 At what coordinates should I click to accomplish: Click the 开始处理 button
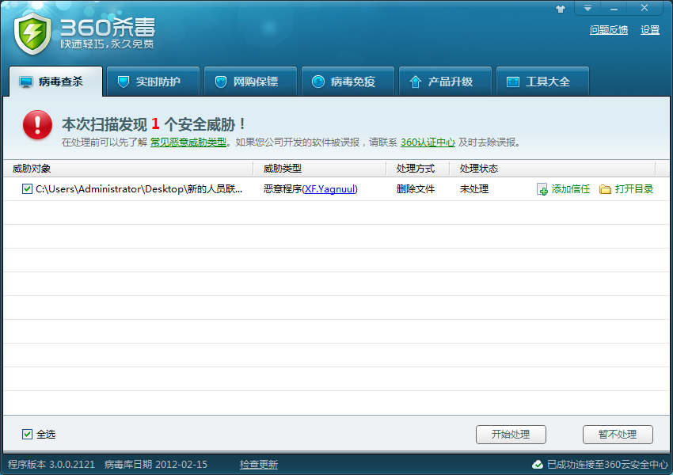pos(511,435)
